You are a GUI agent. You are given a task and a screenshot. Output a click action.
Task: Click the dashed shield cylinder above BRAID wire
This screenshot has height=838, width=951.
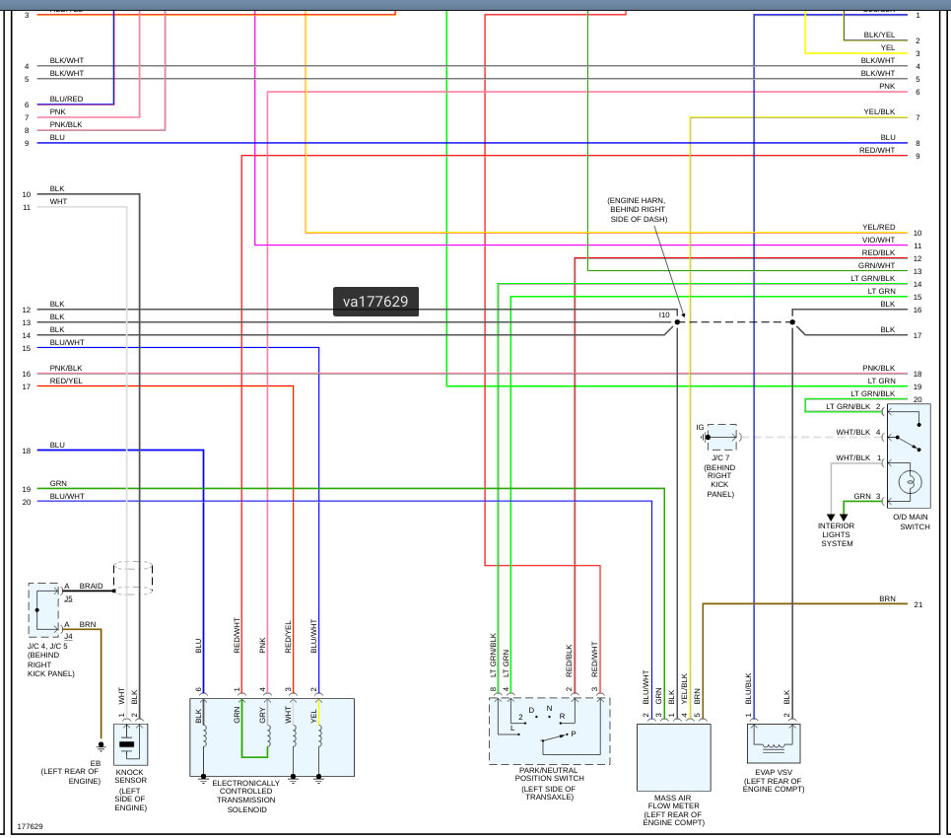pyautogui.click(x=133, y=579)
